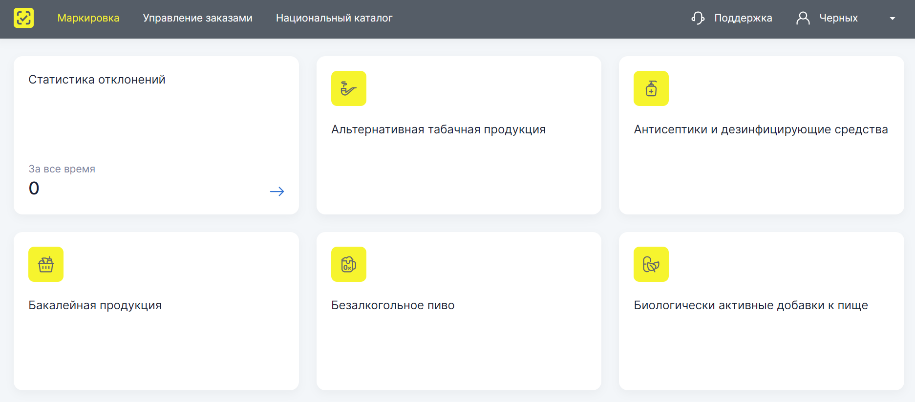Click the user profile avatar icon

click(803, 18)
